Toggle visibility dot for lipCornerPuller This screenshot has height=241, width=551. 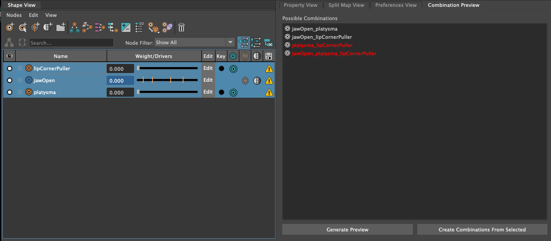9,68
